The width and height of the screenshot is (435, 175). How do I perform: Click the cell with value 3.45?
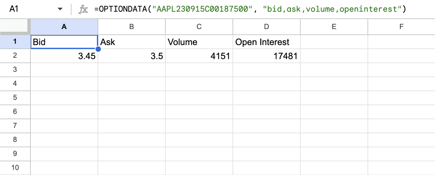[64, 56]
